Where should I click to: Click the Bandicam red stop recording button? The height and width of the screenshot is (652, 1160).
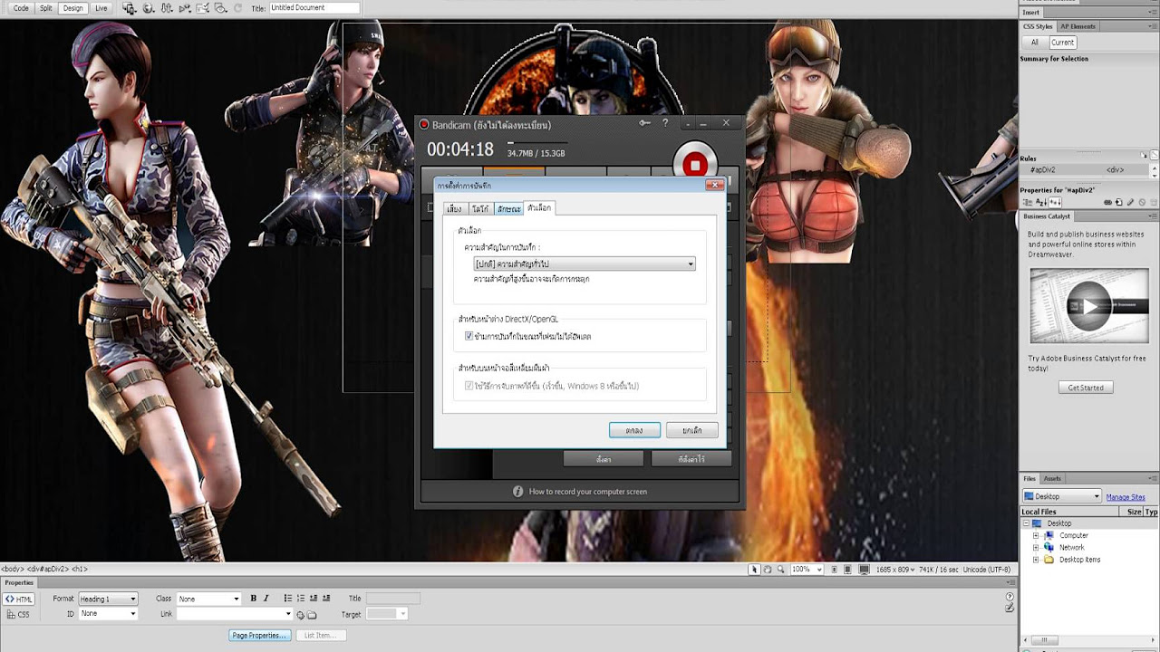[x=694, y=165]
